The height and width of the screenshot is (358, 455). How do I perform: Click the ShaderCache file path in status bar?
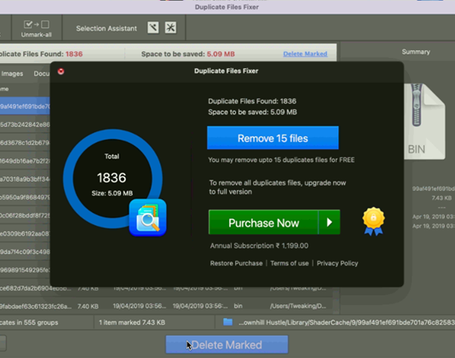[347, 322]
